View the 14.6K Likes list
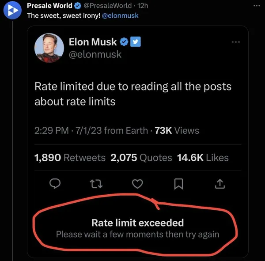Screen dimensions: 265x261 click(x=202, y=158)
